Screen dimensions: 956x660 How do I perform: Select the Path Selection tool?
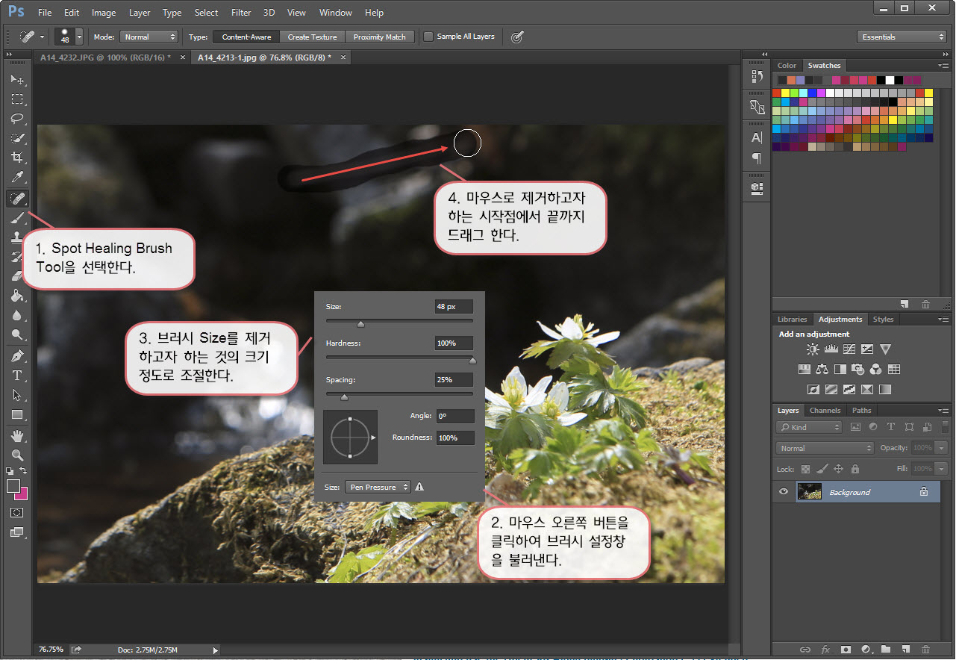tap(17, 395)
